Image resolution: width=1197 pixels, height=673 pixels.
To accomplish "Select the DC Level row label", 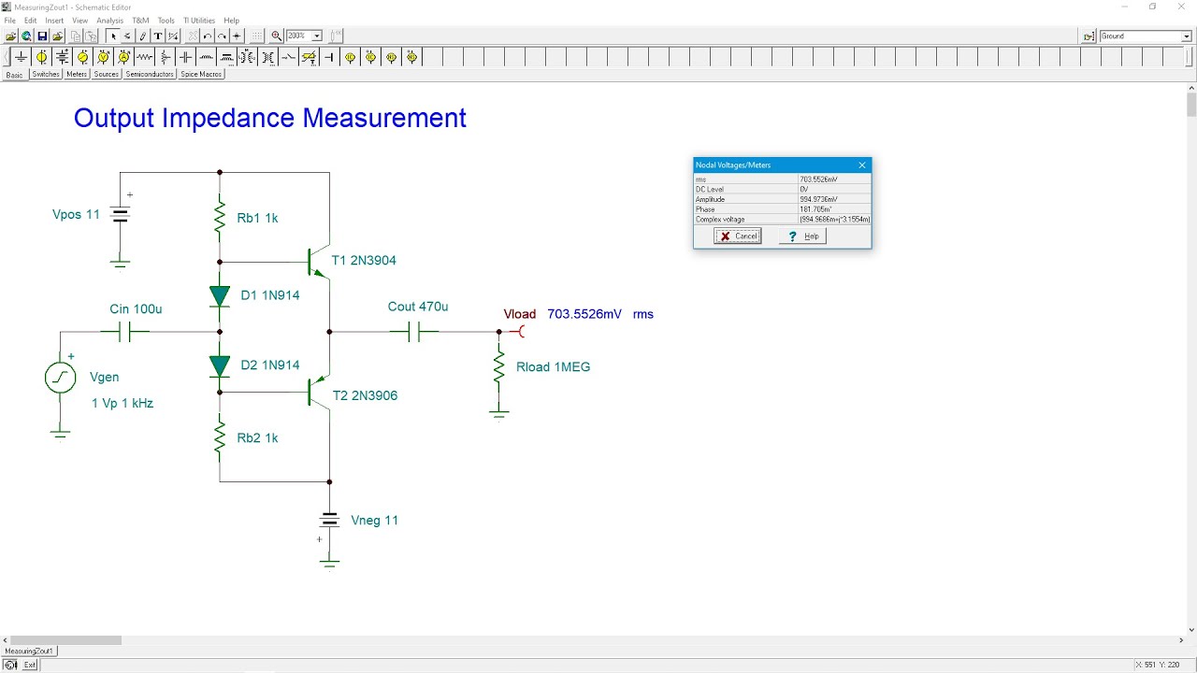I will (x=745, y=190).
